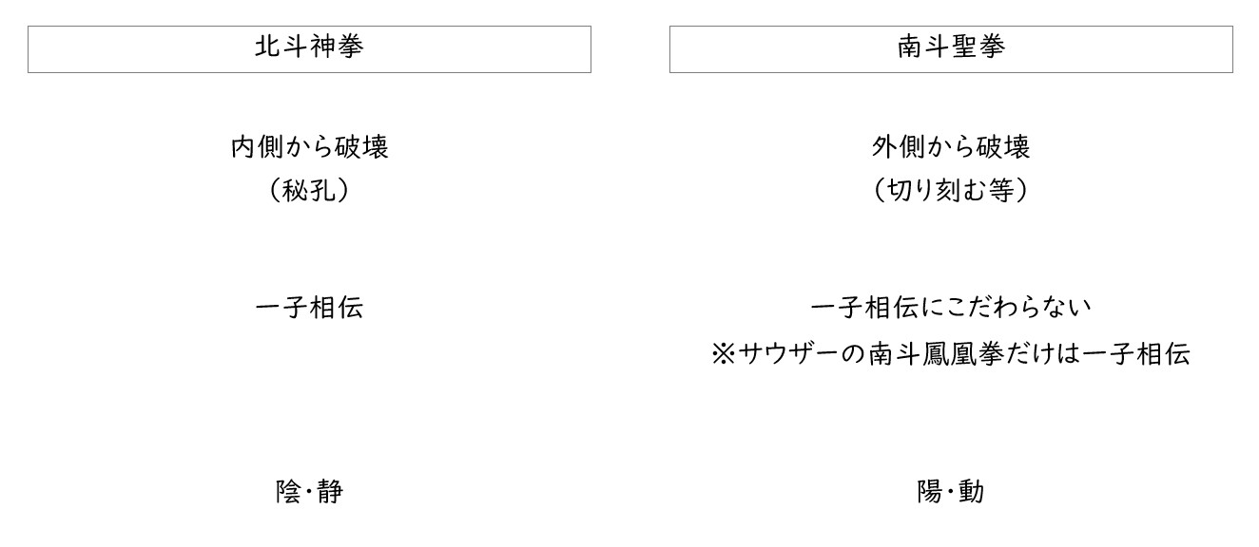Click the word 北斗 in left header
The height and width of the screenshot is (547, 1259).
pyautogui.click(x=282, y=47)
